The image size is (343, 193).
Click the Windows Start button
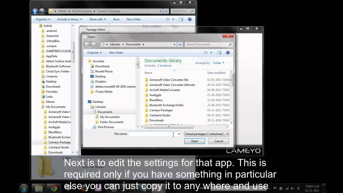tap(24, 188)
